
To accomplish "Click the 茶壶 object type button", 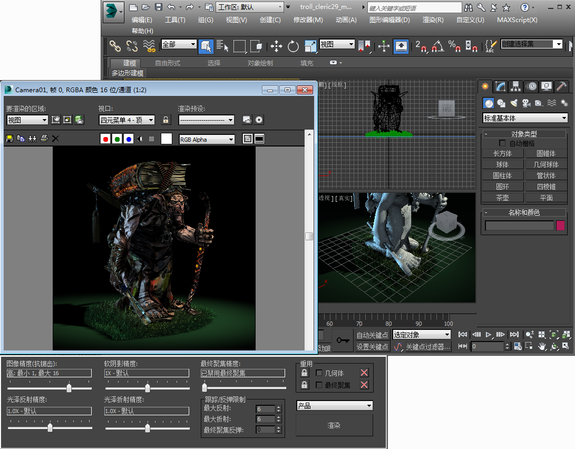I will click(x=502, y=198).
